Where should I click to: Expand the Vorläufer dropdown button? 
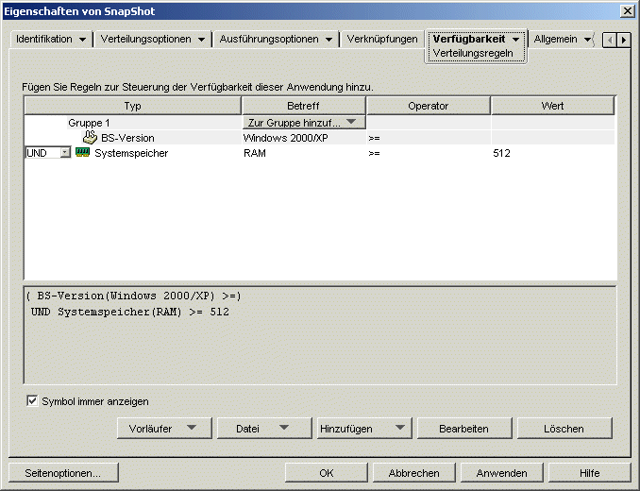(x=163, y=429)
